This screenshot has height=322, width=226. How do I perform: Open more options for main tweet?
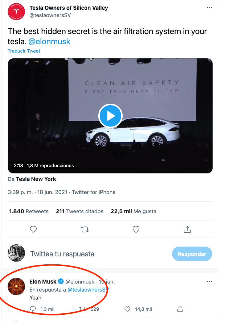209,8
